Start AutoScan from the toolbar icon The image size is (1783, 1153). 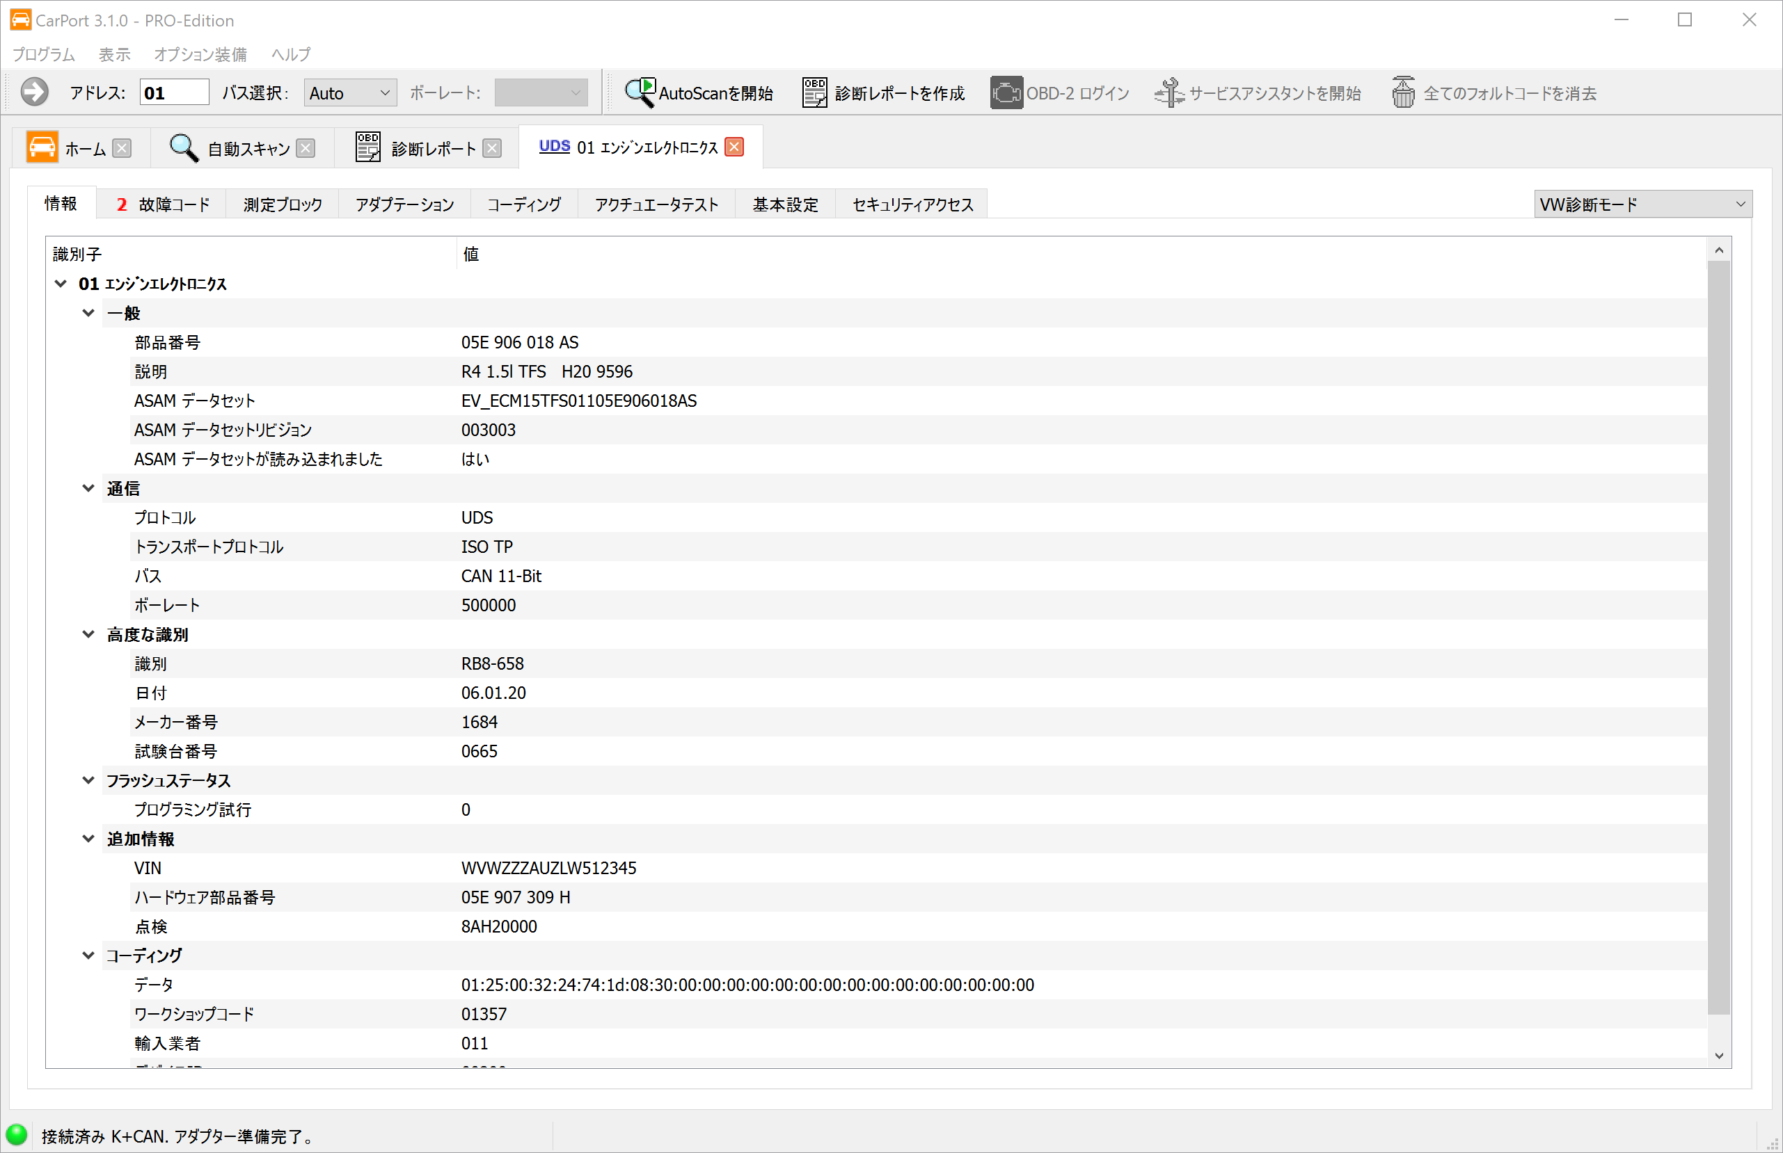[640, 92]
